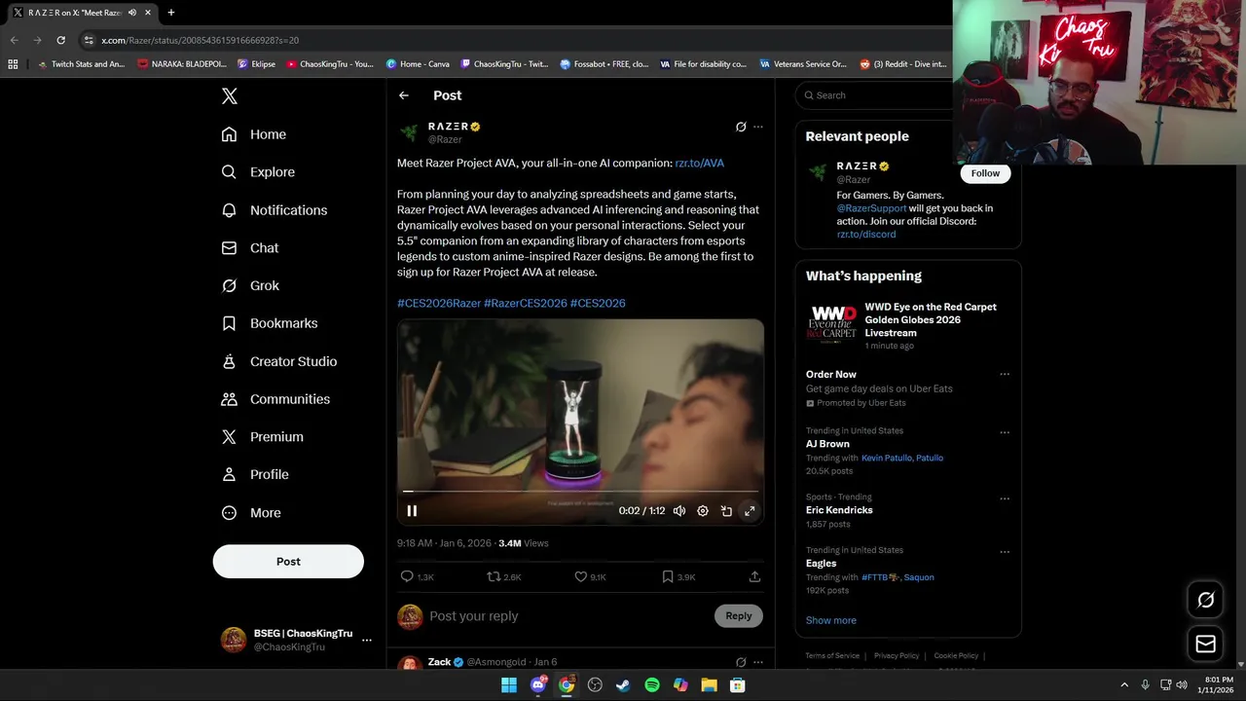Screen dimensions: 1246x701
Task: Open the #RazerCES2026 hashtag
Action: click(526, 304)
